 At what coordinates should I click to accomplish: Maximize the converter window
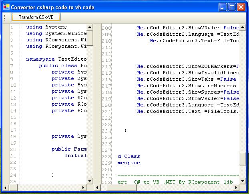click(232, 7)
